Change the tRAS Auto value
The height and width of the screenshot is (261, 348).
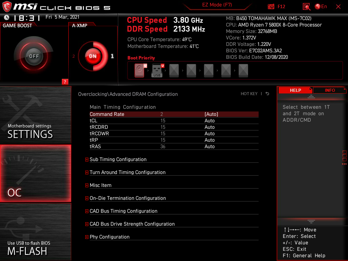pos(209,146)
